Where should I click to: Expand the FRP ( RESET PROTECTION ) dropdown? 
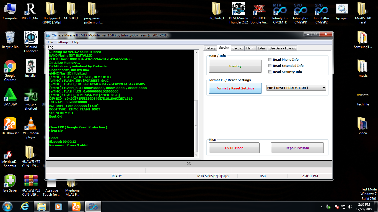[296, 88]
